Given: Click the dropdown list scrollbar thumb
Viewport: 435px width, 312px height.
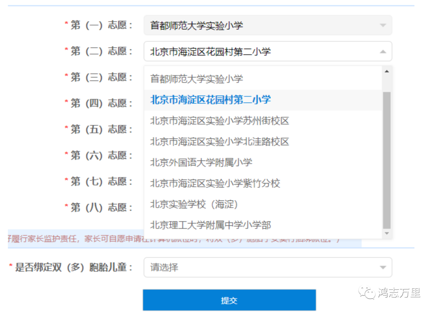Looking at the screenshot, I should 387,160.
